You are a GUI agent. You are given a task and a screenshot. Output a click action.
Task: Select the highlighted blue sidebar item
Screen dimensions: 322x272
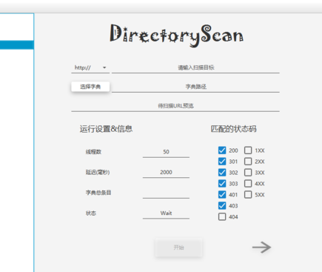coord(17,45)
